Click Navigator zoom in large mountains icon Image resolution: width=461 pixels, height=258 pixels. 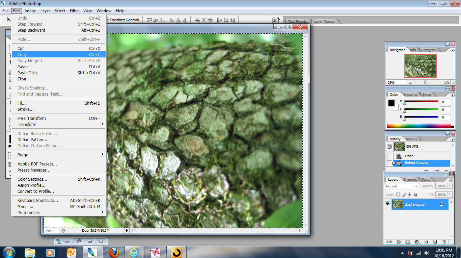coord(447,82)
